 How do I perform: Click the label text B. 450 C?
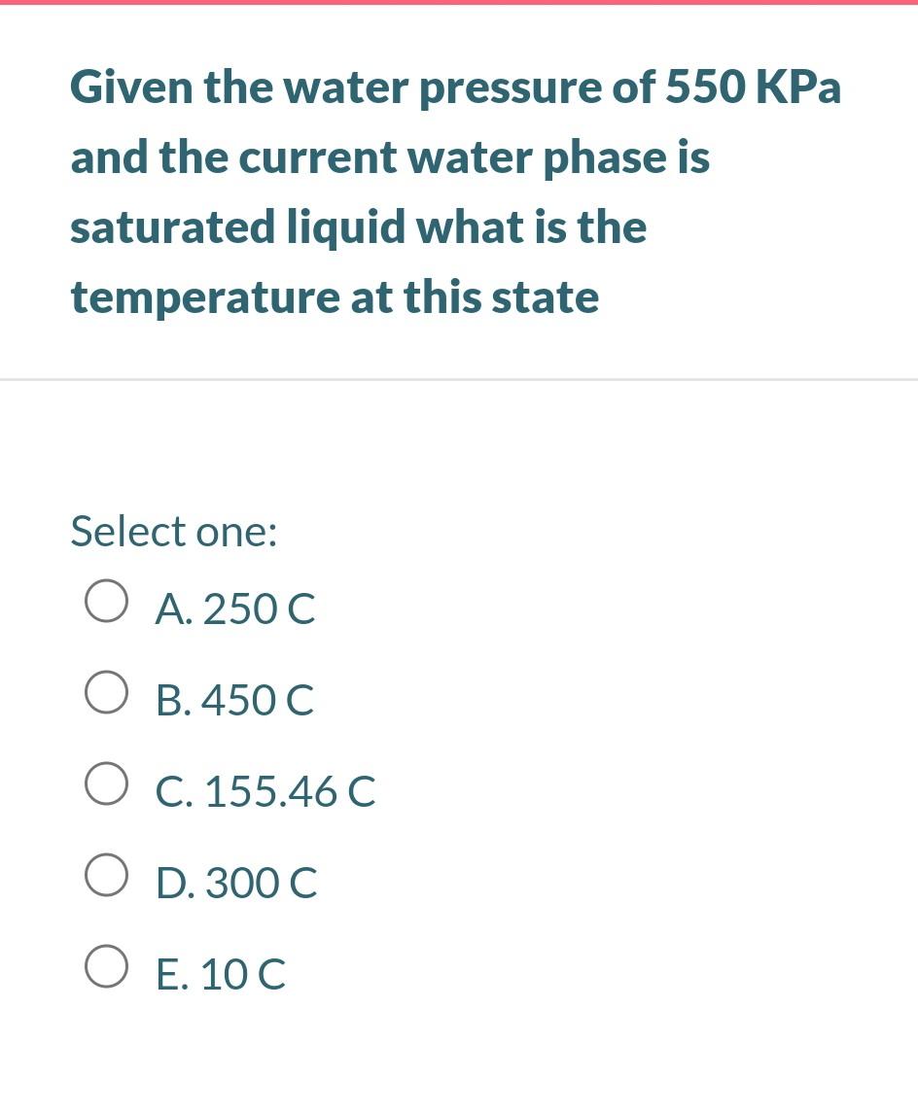tap(233, 699)
